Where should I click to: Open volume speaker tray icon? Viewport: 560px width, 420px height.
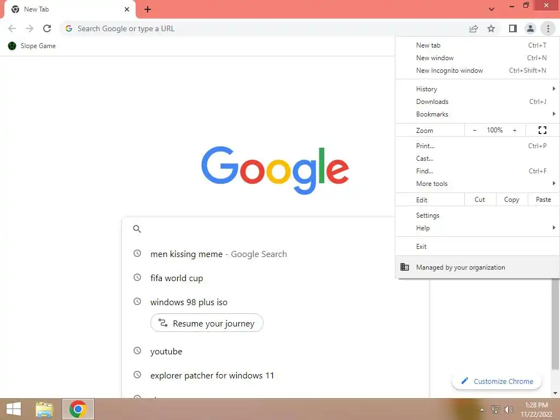pos(508,409)
